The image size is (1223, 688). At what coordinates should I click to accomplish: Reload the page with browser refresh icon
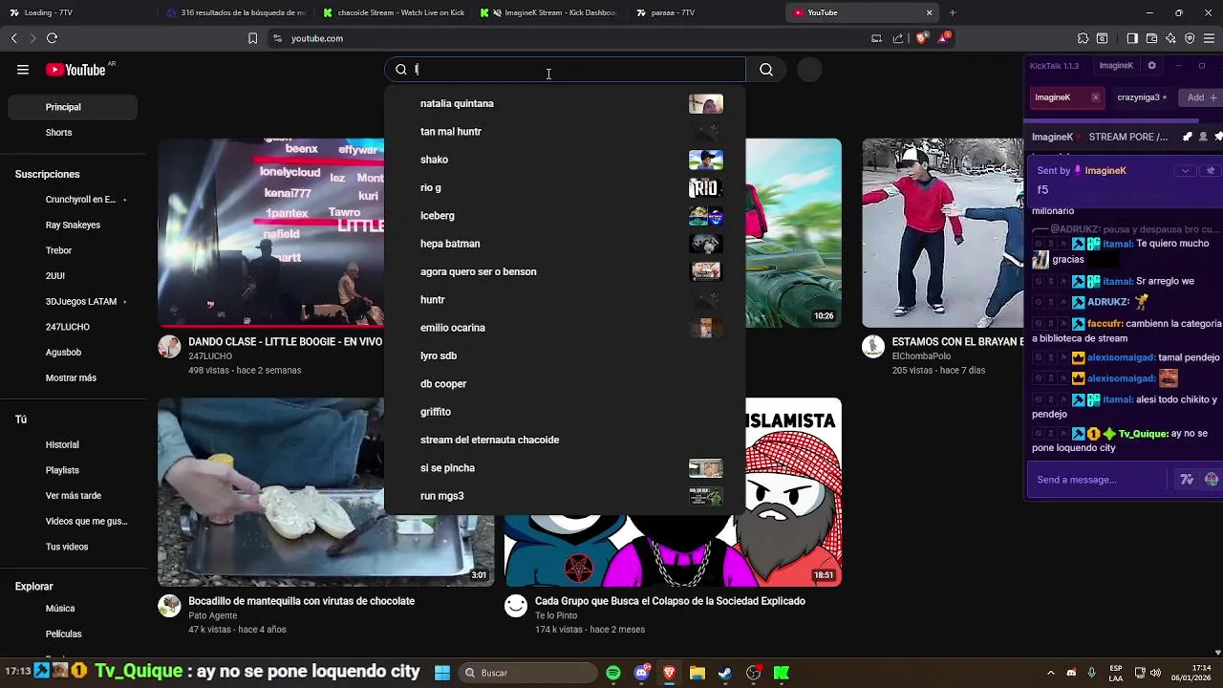(x=52, y=38)
